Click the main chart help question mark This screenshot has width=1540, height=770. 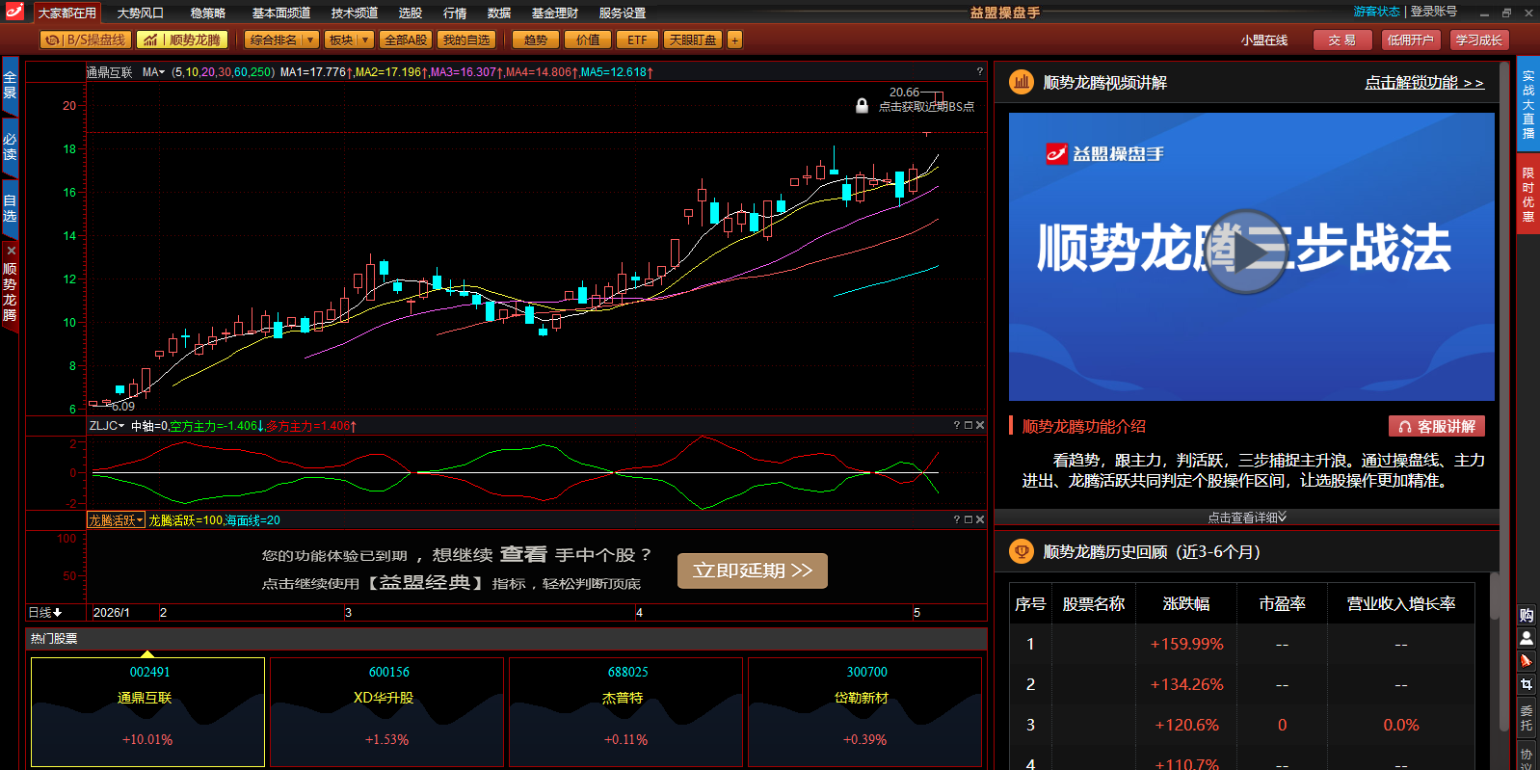(x=979, y=71)
